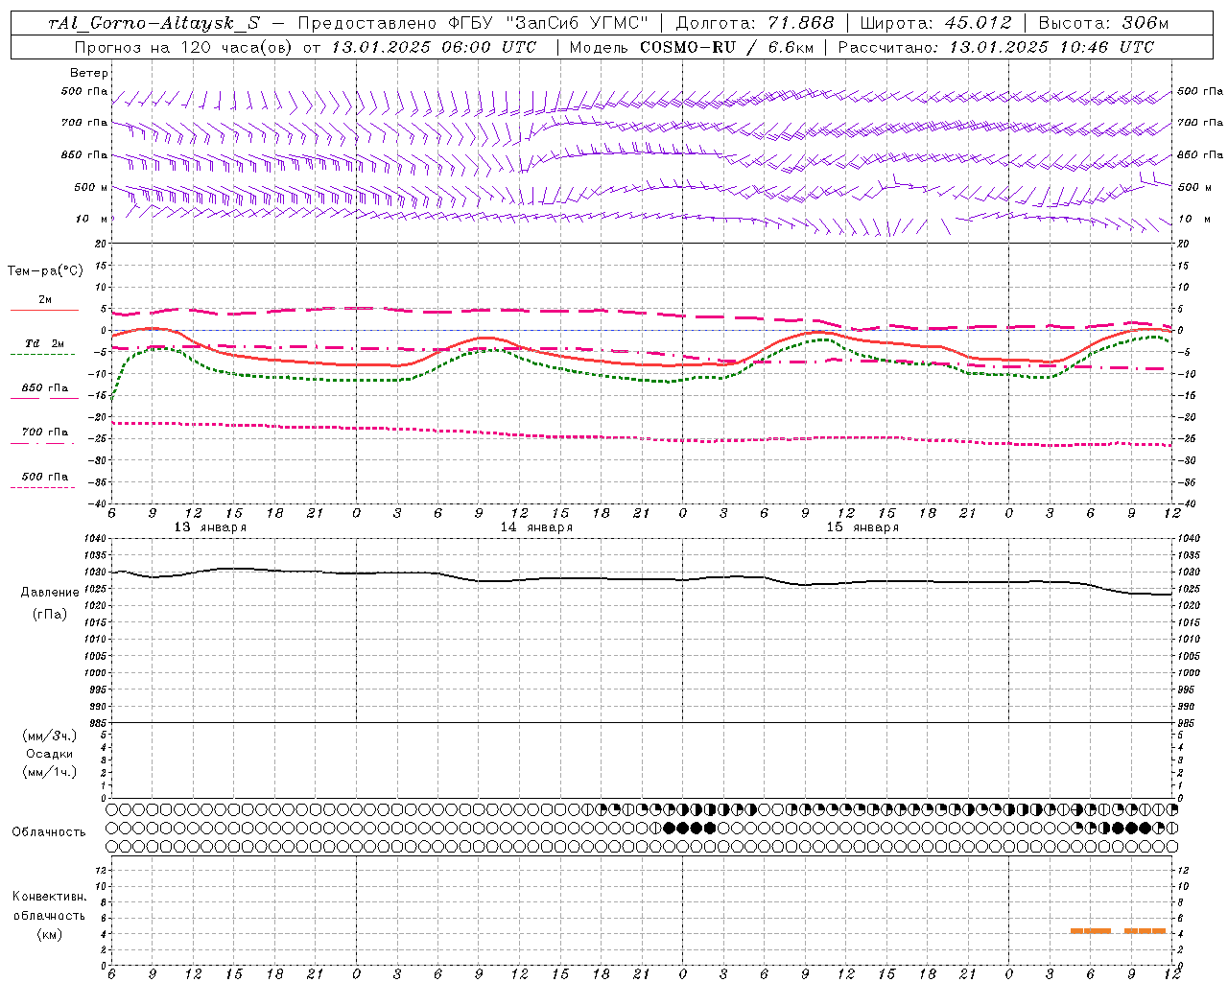
Task: Click the Td 2м dashed legend line sample
Action: [42, 355]
